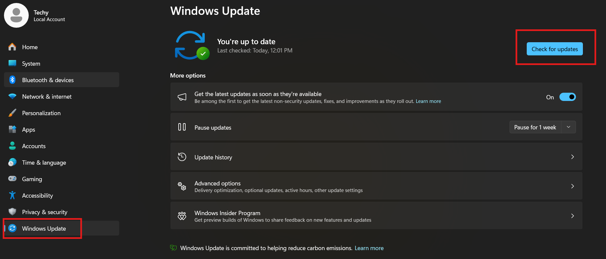Screen dimensions: 606x259
Task: Click the Home icon in sidebar
Action: [12, 47]
